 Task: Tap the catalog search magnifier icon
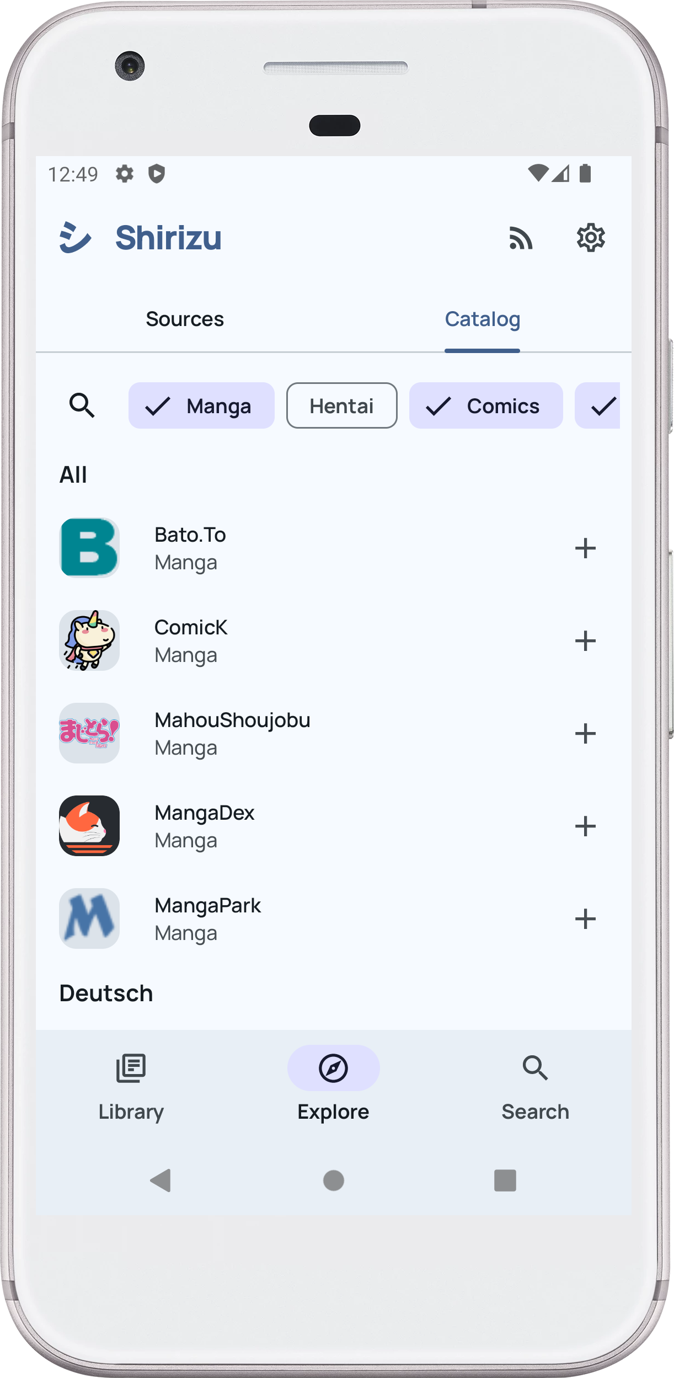click(82, 406)
